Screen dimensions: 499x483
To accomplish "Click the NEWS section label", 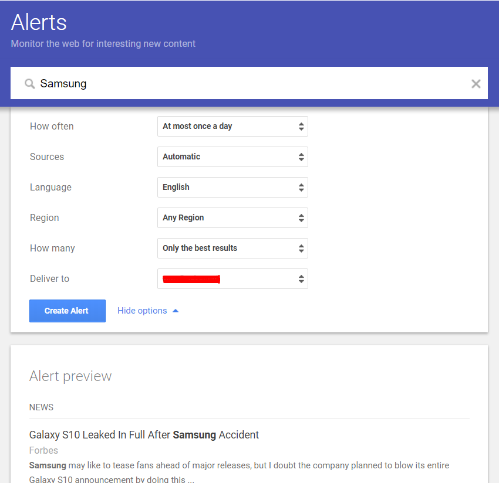I will tap(41, 407).
